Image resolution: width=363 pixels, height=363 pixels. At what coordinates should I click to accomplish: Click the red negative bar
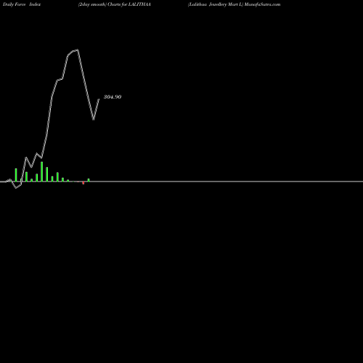83,183
